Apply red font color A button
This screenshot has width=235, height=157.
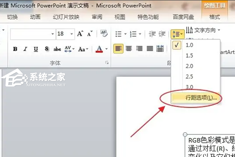pyautogui.click(x=99, y=49)
